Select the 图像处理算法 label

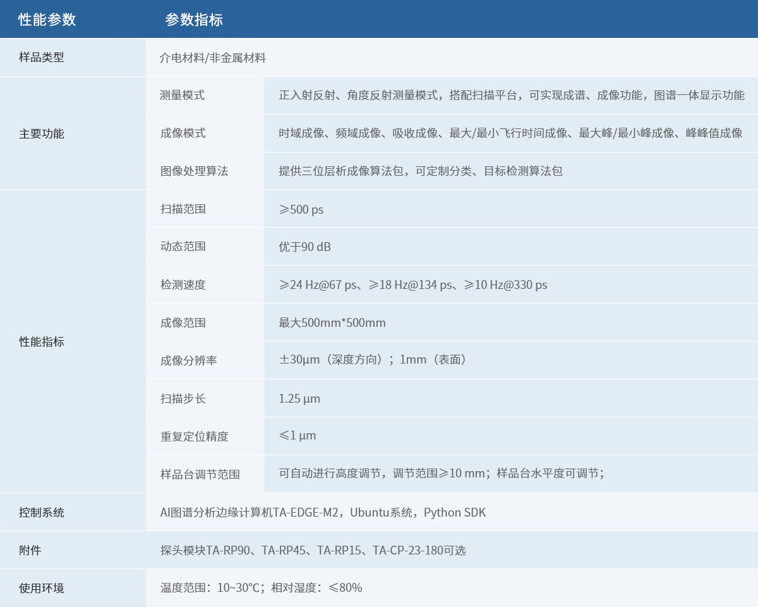pos(194,171)
